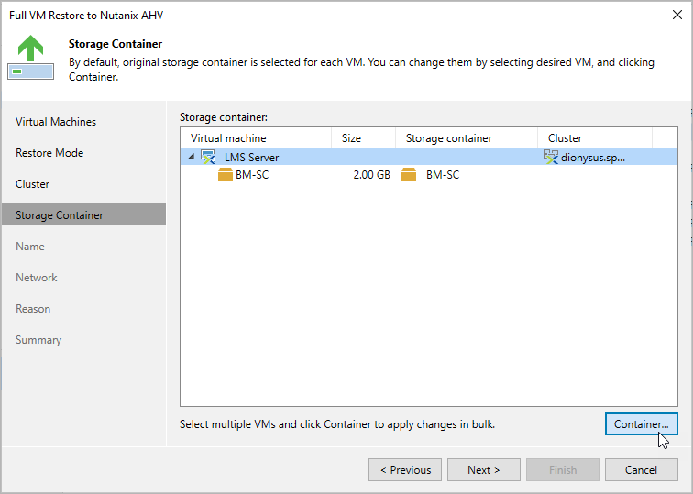Image resolution: width=693 pixels, height=494 pixels.
Task: Click the LMS Server VM icon
Action: 208,158
